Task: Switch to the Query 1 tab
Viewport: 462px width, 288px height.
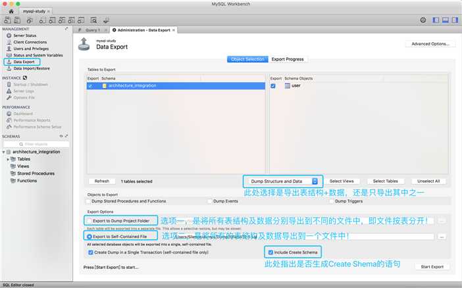Action: [93, 30]
